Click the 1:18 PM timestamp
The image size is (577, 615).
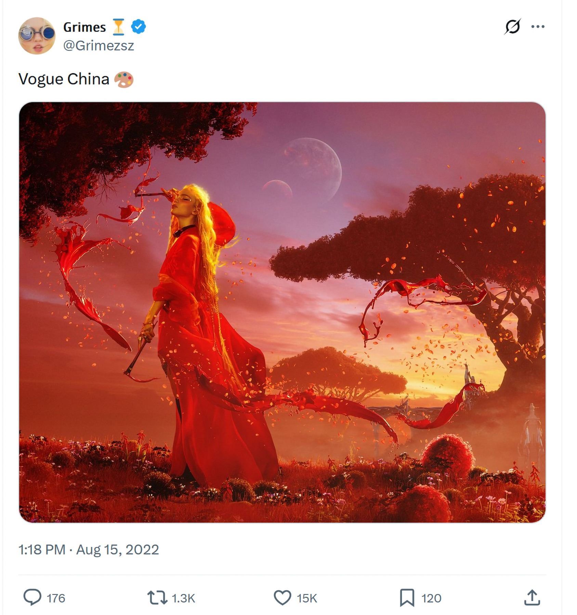41,550
